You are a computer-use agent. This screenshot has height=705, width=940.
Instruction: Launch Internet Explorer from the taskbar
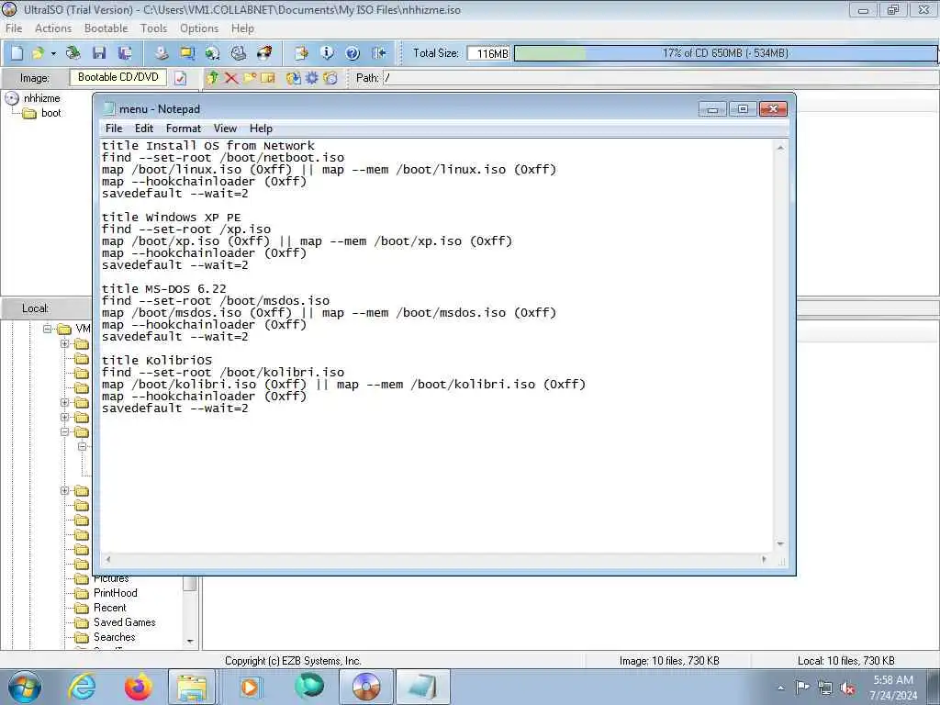click(x=82, y=687)
